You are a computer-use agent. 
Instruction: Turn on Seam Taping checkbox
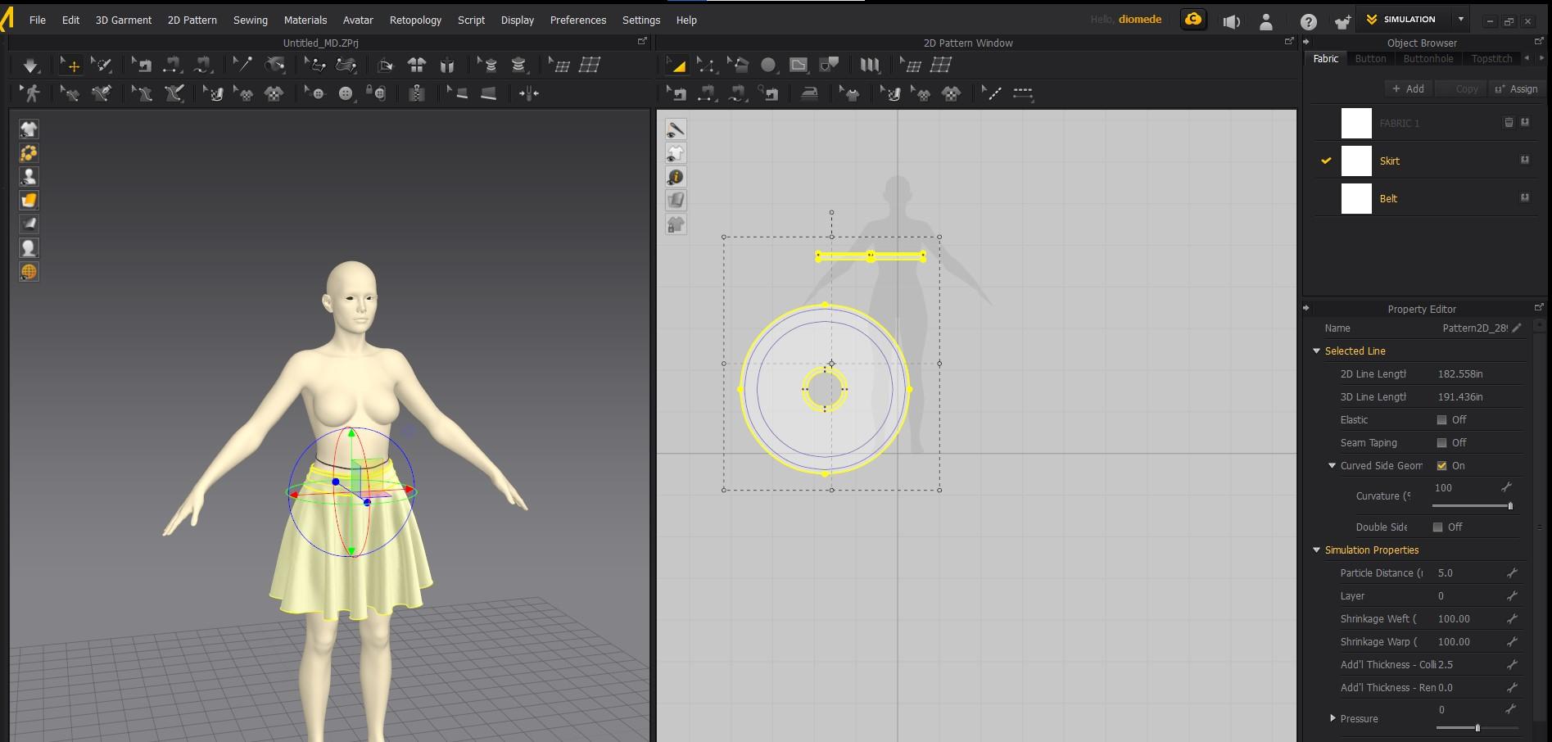1441,443
